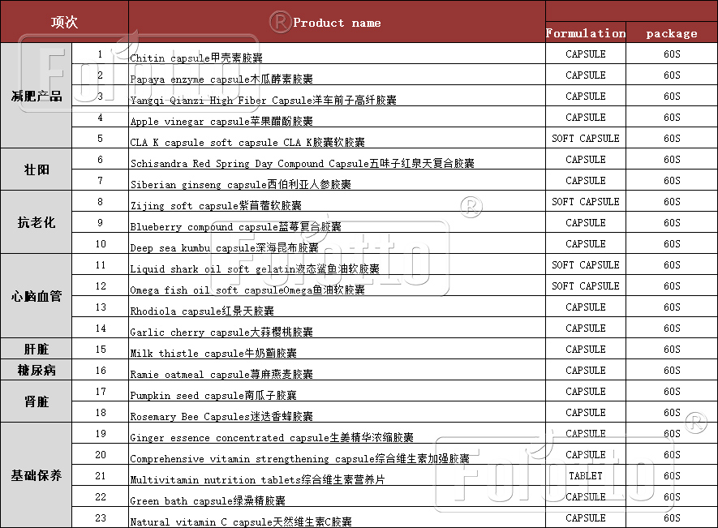Click the "Chitin capsule" product cell
This screenshot has height=528, width=718.
click(337, 54)
